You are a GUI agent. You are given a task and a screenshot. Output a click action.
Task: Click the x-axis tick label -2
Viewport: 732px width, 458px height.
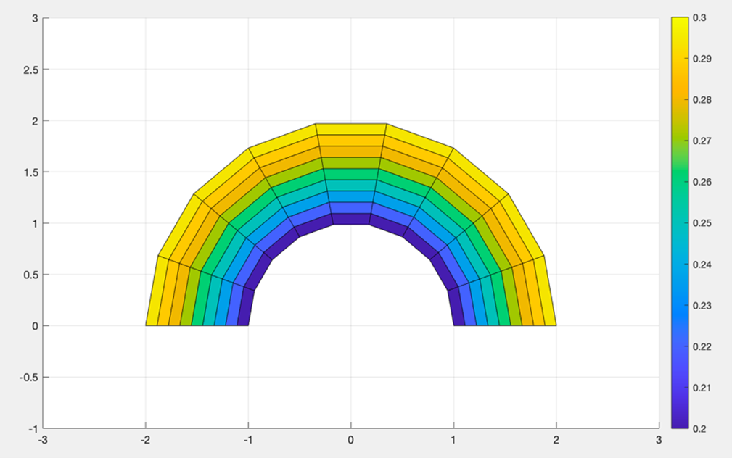tap(145, 440)
